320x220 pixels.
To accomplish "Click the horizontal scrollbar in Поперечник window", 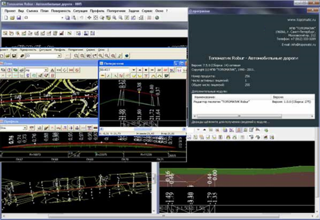I will 143,129.
